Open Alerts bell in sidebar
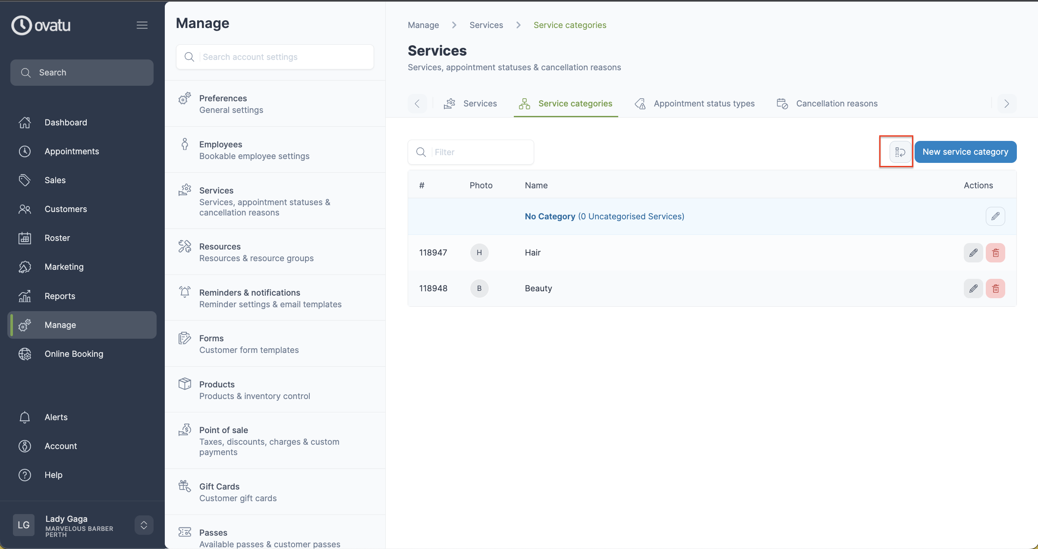This screenshot has width=1038, height=549. pos(56,417)
